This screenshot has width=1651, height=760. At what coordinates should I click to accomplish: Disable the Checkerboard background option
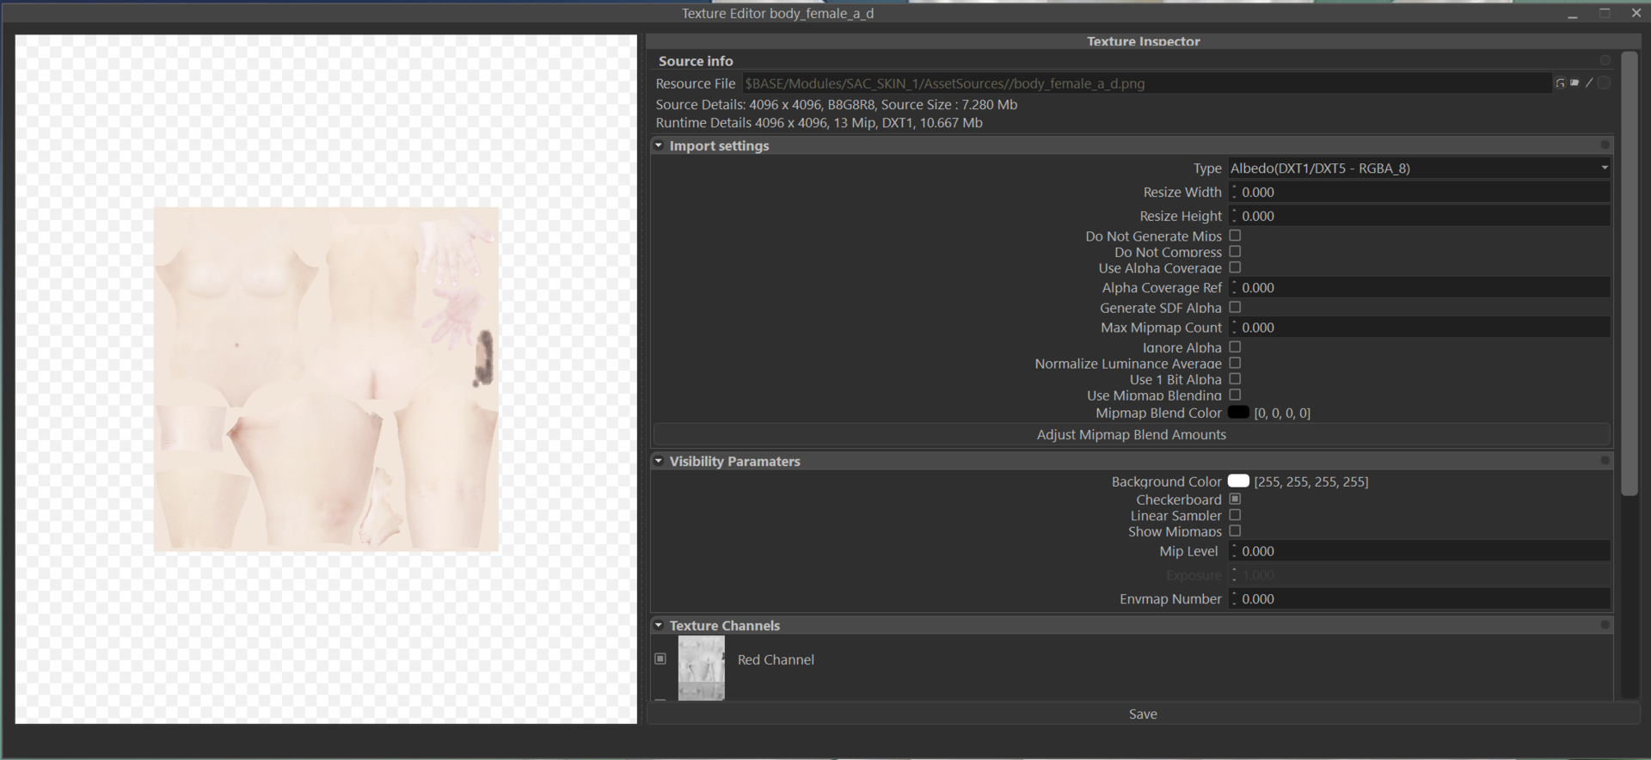[x=1235, y=499]
